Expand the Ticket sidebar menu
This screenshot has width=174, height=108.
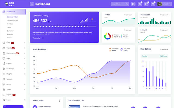[13, 48]
